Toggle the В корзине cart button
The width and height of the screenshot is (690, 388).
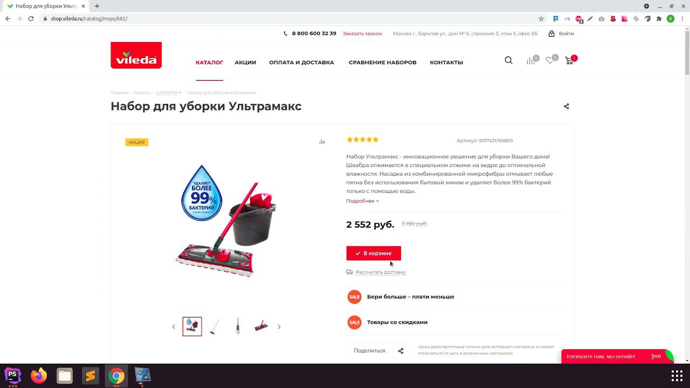pyautogui.click(x=374, y=253)
